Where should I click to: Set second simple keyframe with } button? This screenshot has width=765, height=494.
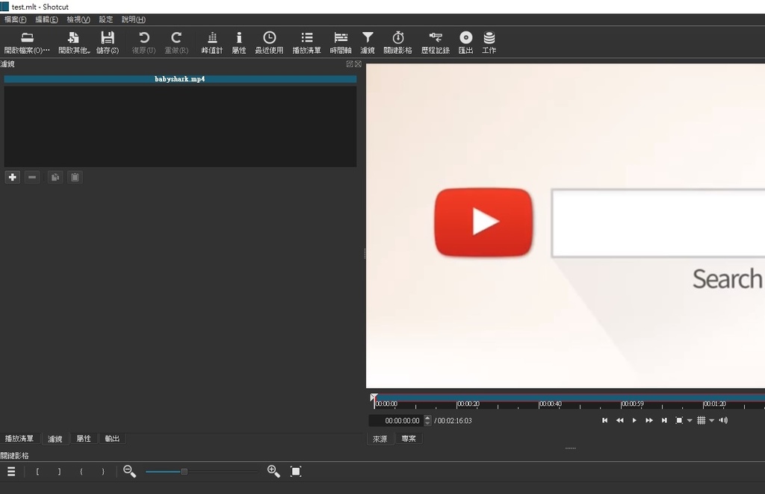tap(103, 471)
